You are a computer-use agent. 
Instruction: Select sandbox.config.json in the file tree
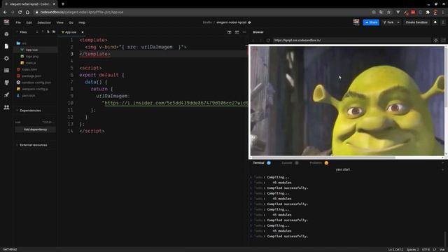36,83
